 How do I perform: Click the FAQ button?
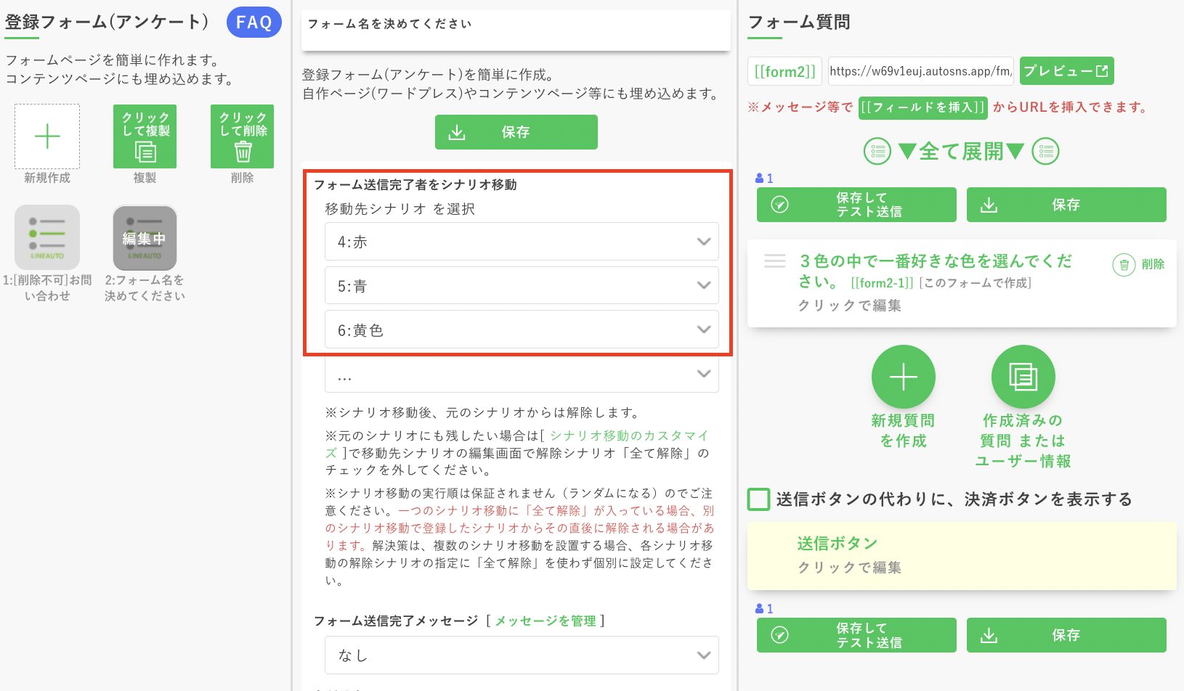point(254,22)
